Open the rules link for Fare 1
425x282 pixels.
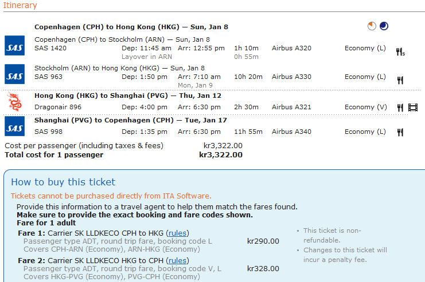pyautogui.click(x=177, y=233)
